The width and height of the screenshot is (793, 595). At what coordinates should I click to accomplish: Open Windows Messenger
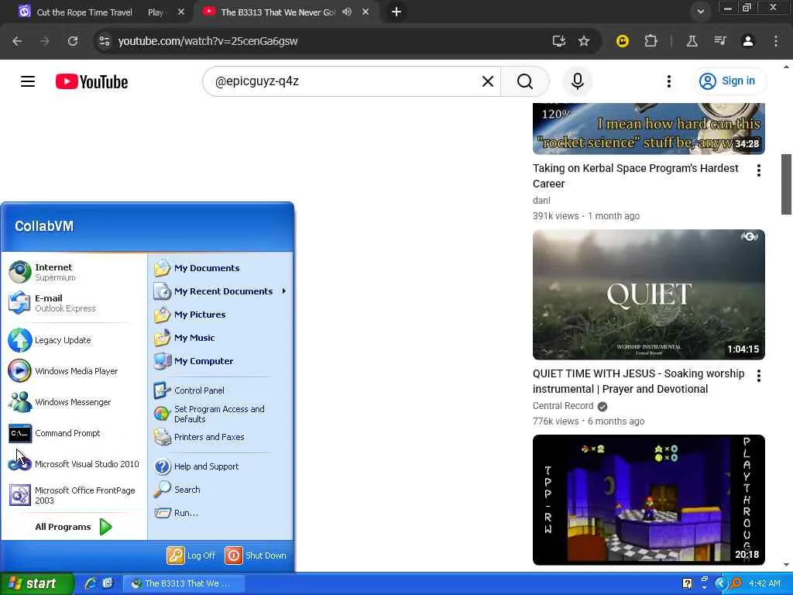[74, 402]
